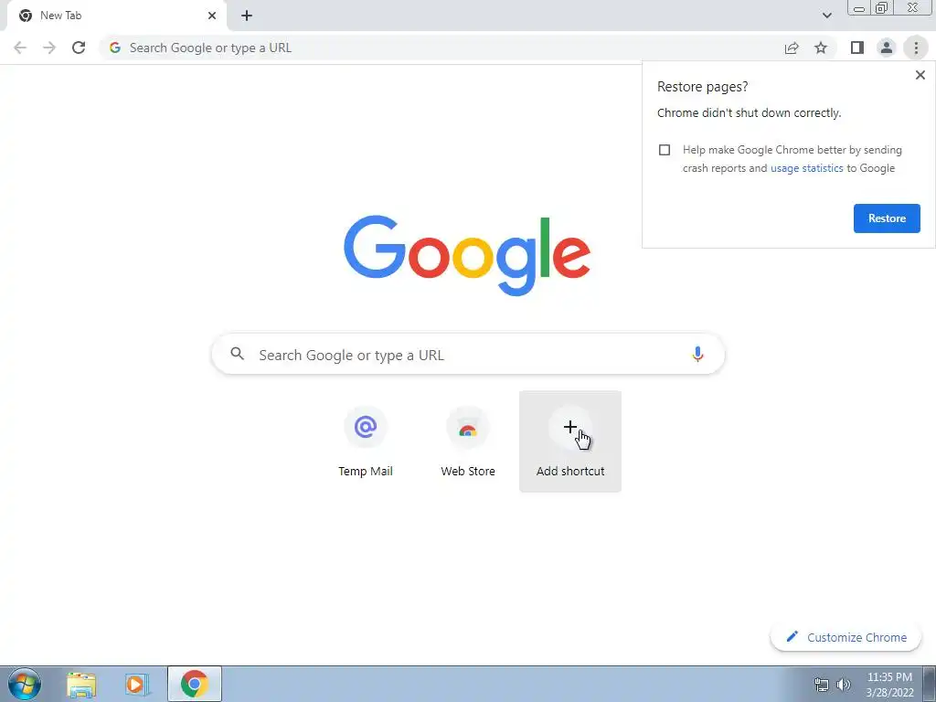The height and width of the screenshot is (702, 936).
Task: Open the Windows Start menu
Action: tap(25, 684)
